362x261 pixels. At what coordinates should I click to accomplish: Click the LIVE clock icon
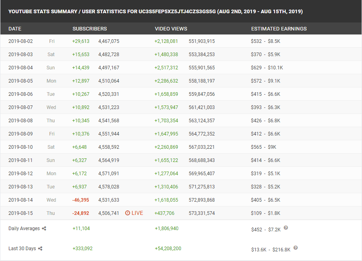point(127,213)
